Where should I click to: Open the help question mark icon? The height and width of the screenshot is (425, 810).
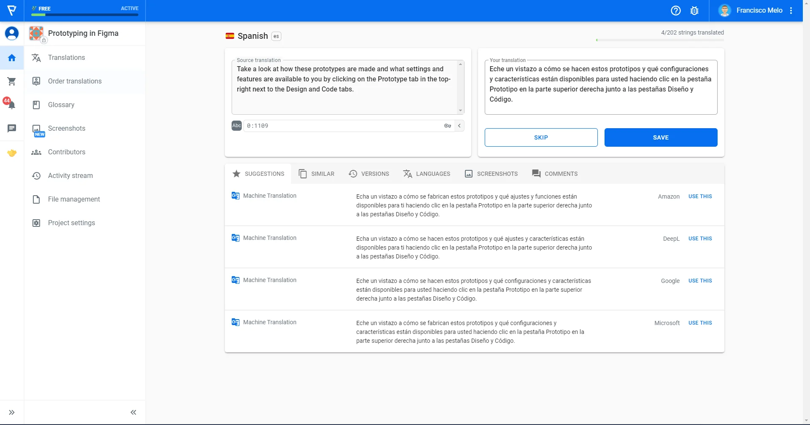tap(675, 11)
